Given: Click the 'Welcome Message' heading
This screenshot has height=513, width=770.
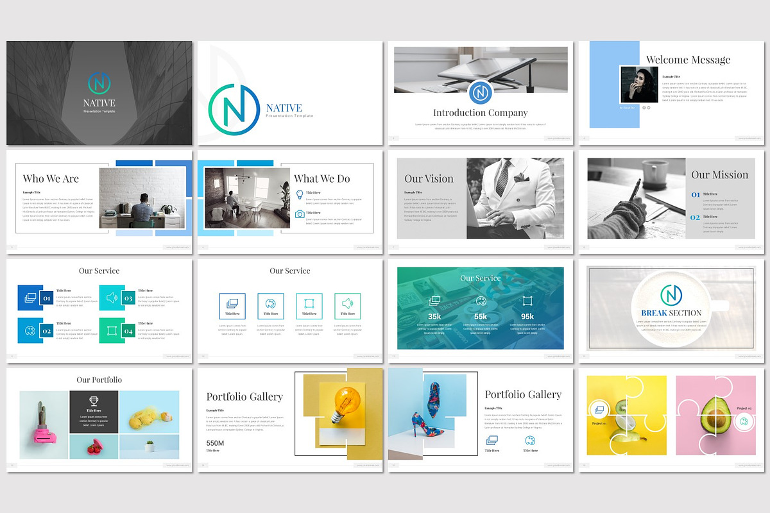Looking at the screenshot, I should pos(688,60).
